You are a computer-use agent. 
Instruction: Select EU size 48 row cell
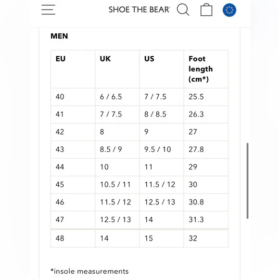73,239
